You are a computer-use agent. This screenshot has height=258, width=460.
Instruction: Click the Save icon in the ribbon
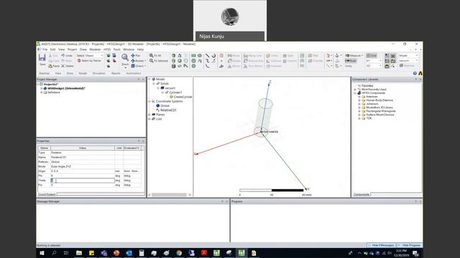pyautogui.click(x=42, y=57)
